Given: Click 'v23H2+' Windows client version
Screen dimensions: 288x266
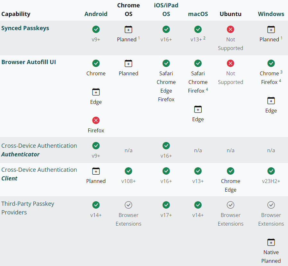Looking at the screenshot, I should coord(271,181).
